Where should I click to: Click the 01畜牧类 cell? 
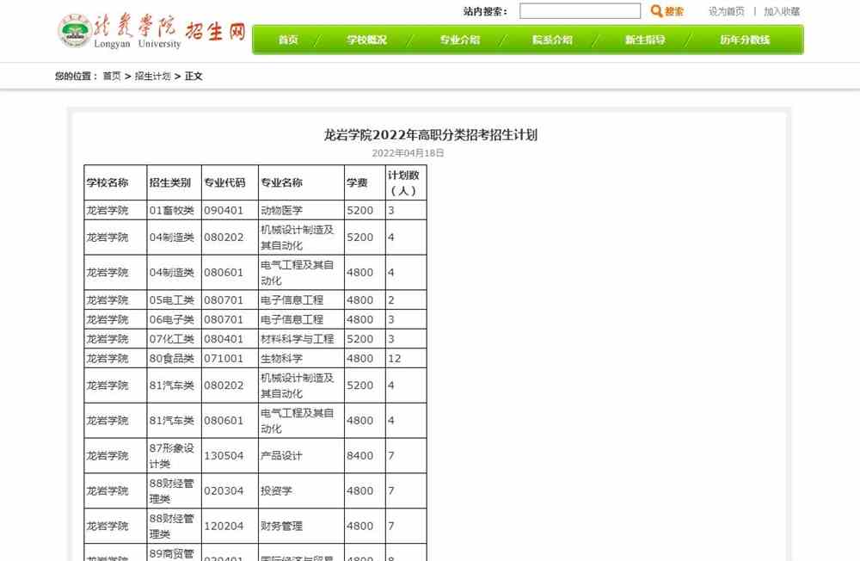(x=172, y=210)
